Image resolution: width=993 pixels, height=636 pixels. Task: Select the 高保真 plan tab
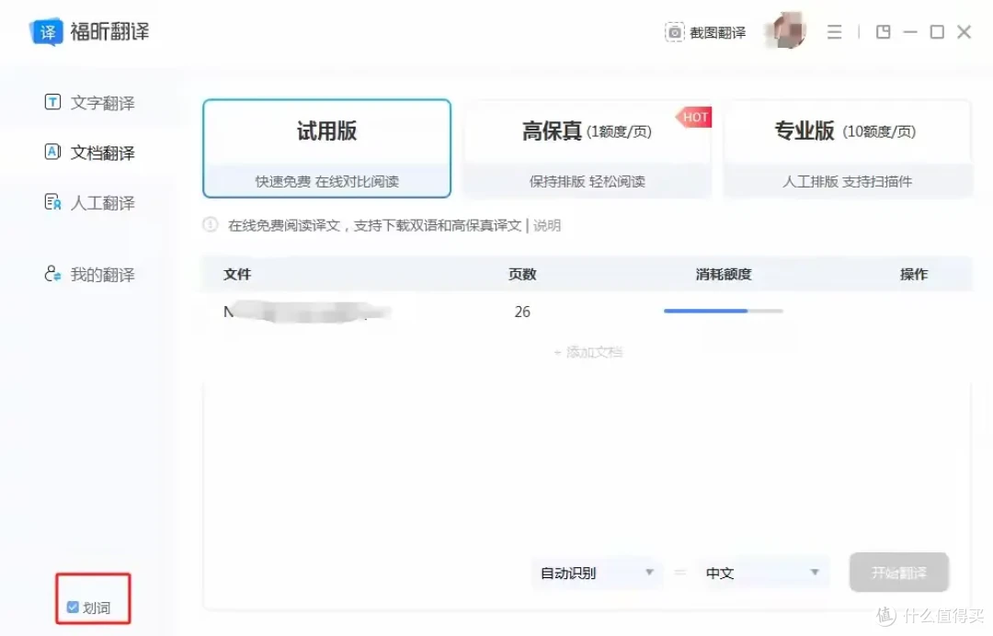tap(587, 148)
